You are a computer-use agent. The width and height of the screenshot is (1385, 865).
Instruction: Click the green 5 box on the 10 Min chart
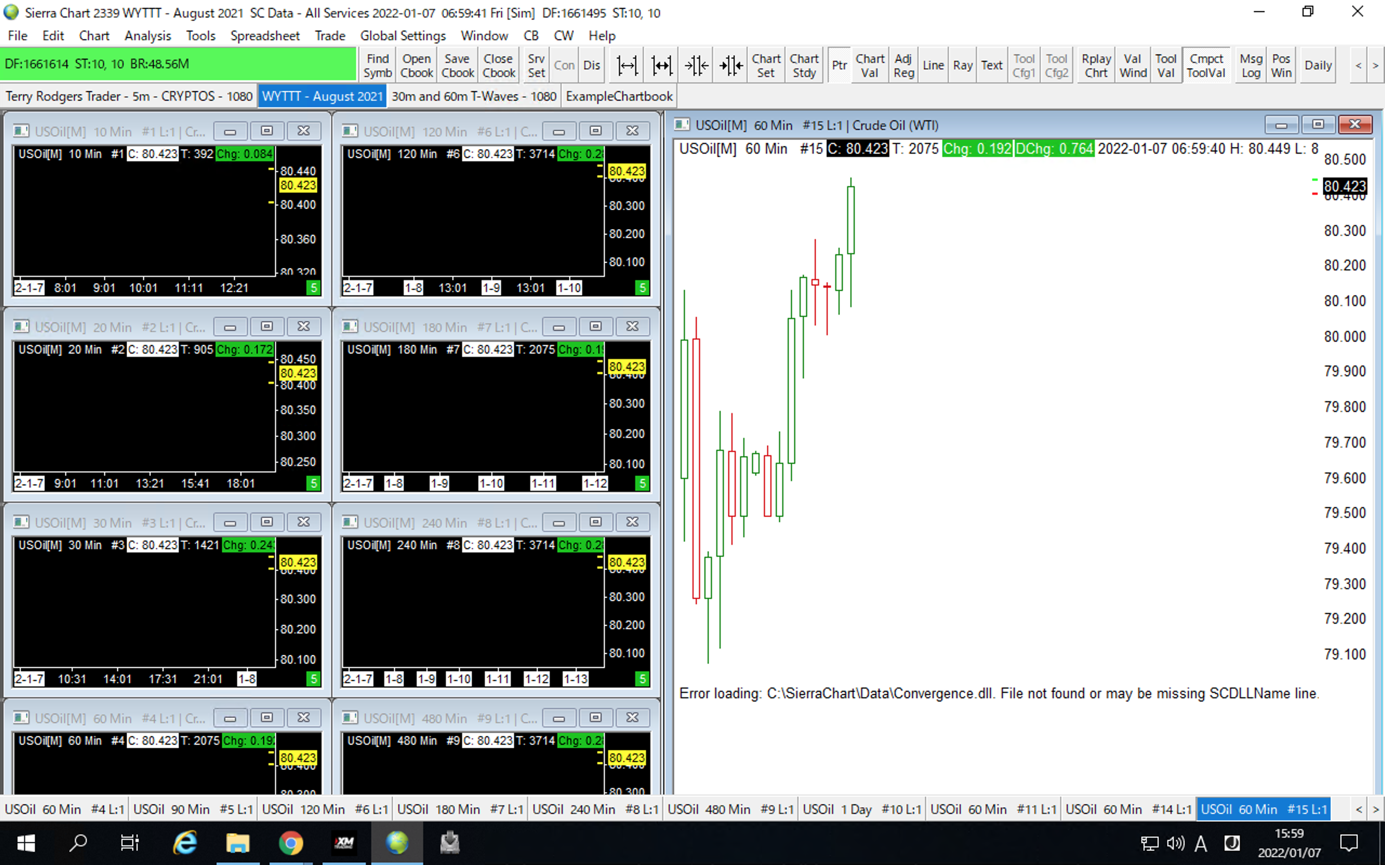(313, 288)
